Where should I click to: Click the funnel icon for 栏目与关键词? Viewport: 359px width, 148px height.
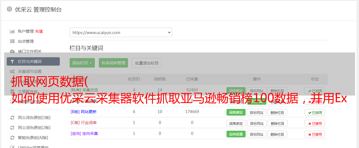(x=12, y=61)
